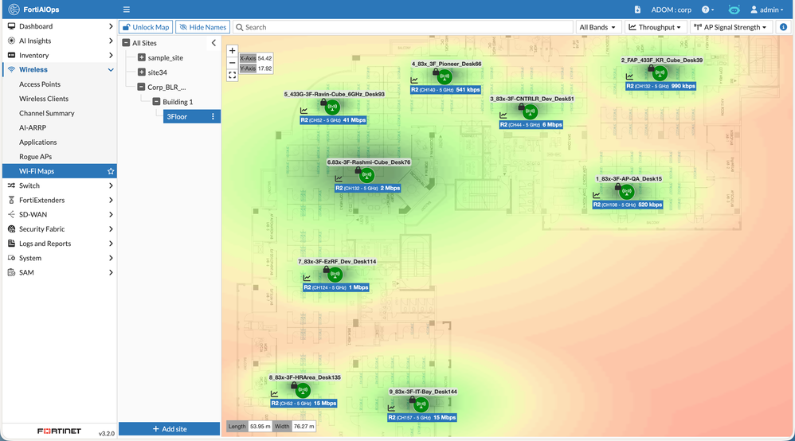Open the AP Signal Strength dropdown
The width and height of the screenshot is (795, 441).
point(730,27)
